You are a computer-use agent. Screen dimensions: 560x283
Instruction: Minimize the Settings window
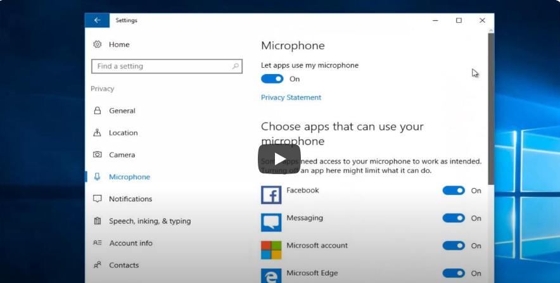tap(435, 20)
